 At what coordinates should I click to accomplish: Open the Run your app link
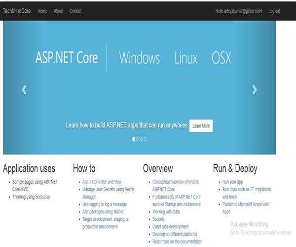(x=232, y=182)
